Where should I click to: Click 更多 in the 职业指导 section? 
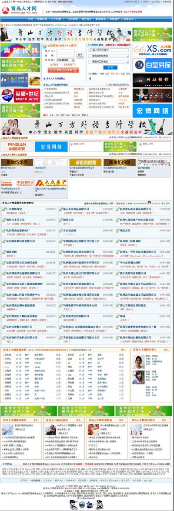click(x=36, y=421)
